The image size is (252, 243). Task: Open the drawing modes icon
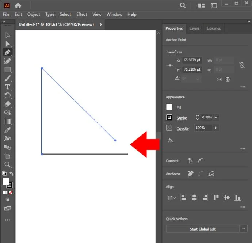(x=8, y=200)
